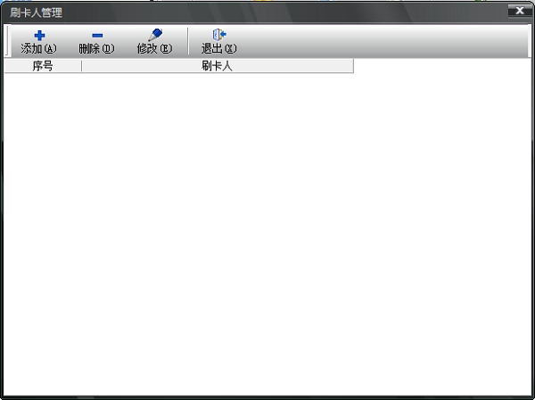Click the 刷卡人 column header
The width and height of the screenshot is (535, 400).
(218, 66)
